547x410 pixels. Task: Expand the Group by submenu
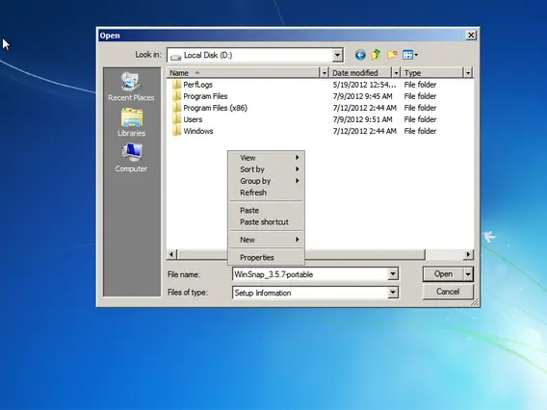[266, 181]
